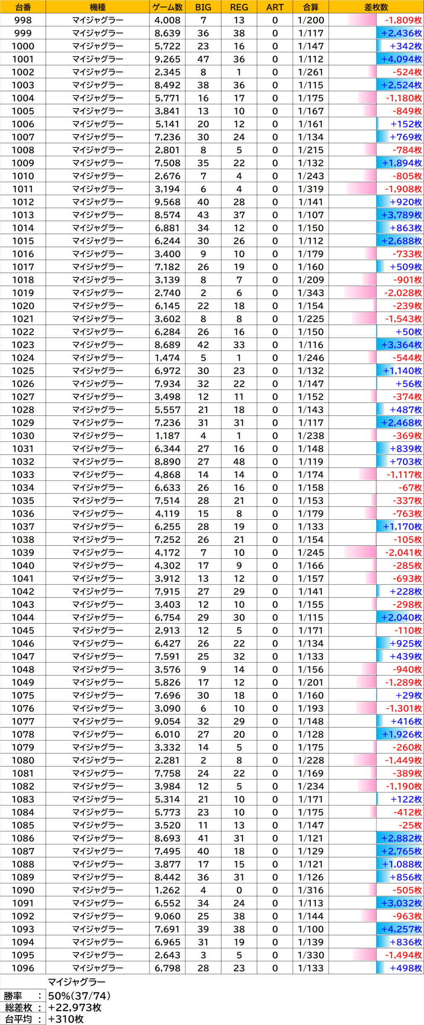Select the ART column header
This screenshot has width=424, height=1025.
click(x=275, y=7)
